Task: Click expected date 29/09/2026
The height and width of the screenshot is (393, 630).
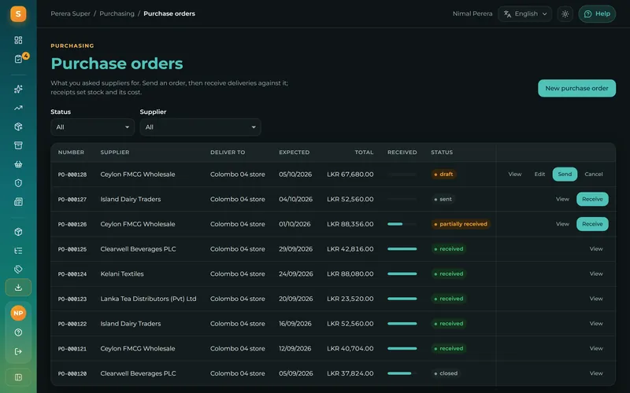Action: click(x=296, y=249)
